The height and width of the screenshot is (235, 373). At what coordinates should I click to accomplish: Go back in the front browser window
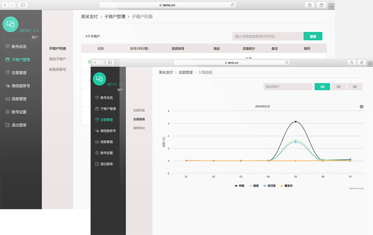(x=95, y=63)
